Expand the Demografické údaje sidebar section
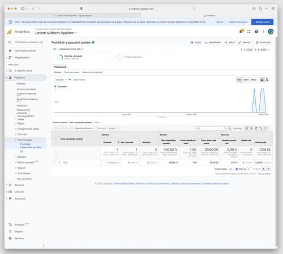Viewport: 283px width, 254px height. click(x=25, y=118)
